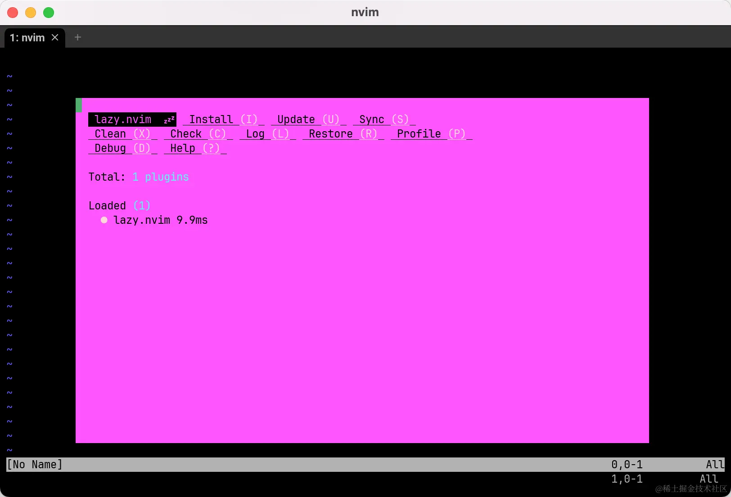Close the 1: nvim tab with its x
731x497 pixels.
[55, 37]
